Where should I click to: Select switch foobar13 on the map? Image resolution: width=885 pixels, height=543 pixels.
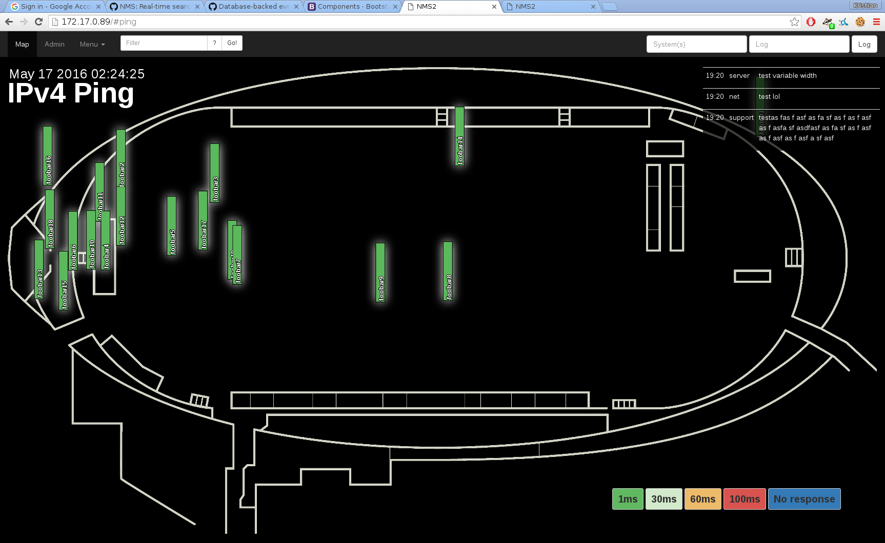click(39, 269)
